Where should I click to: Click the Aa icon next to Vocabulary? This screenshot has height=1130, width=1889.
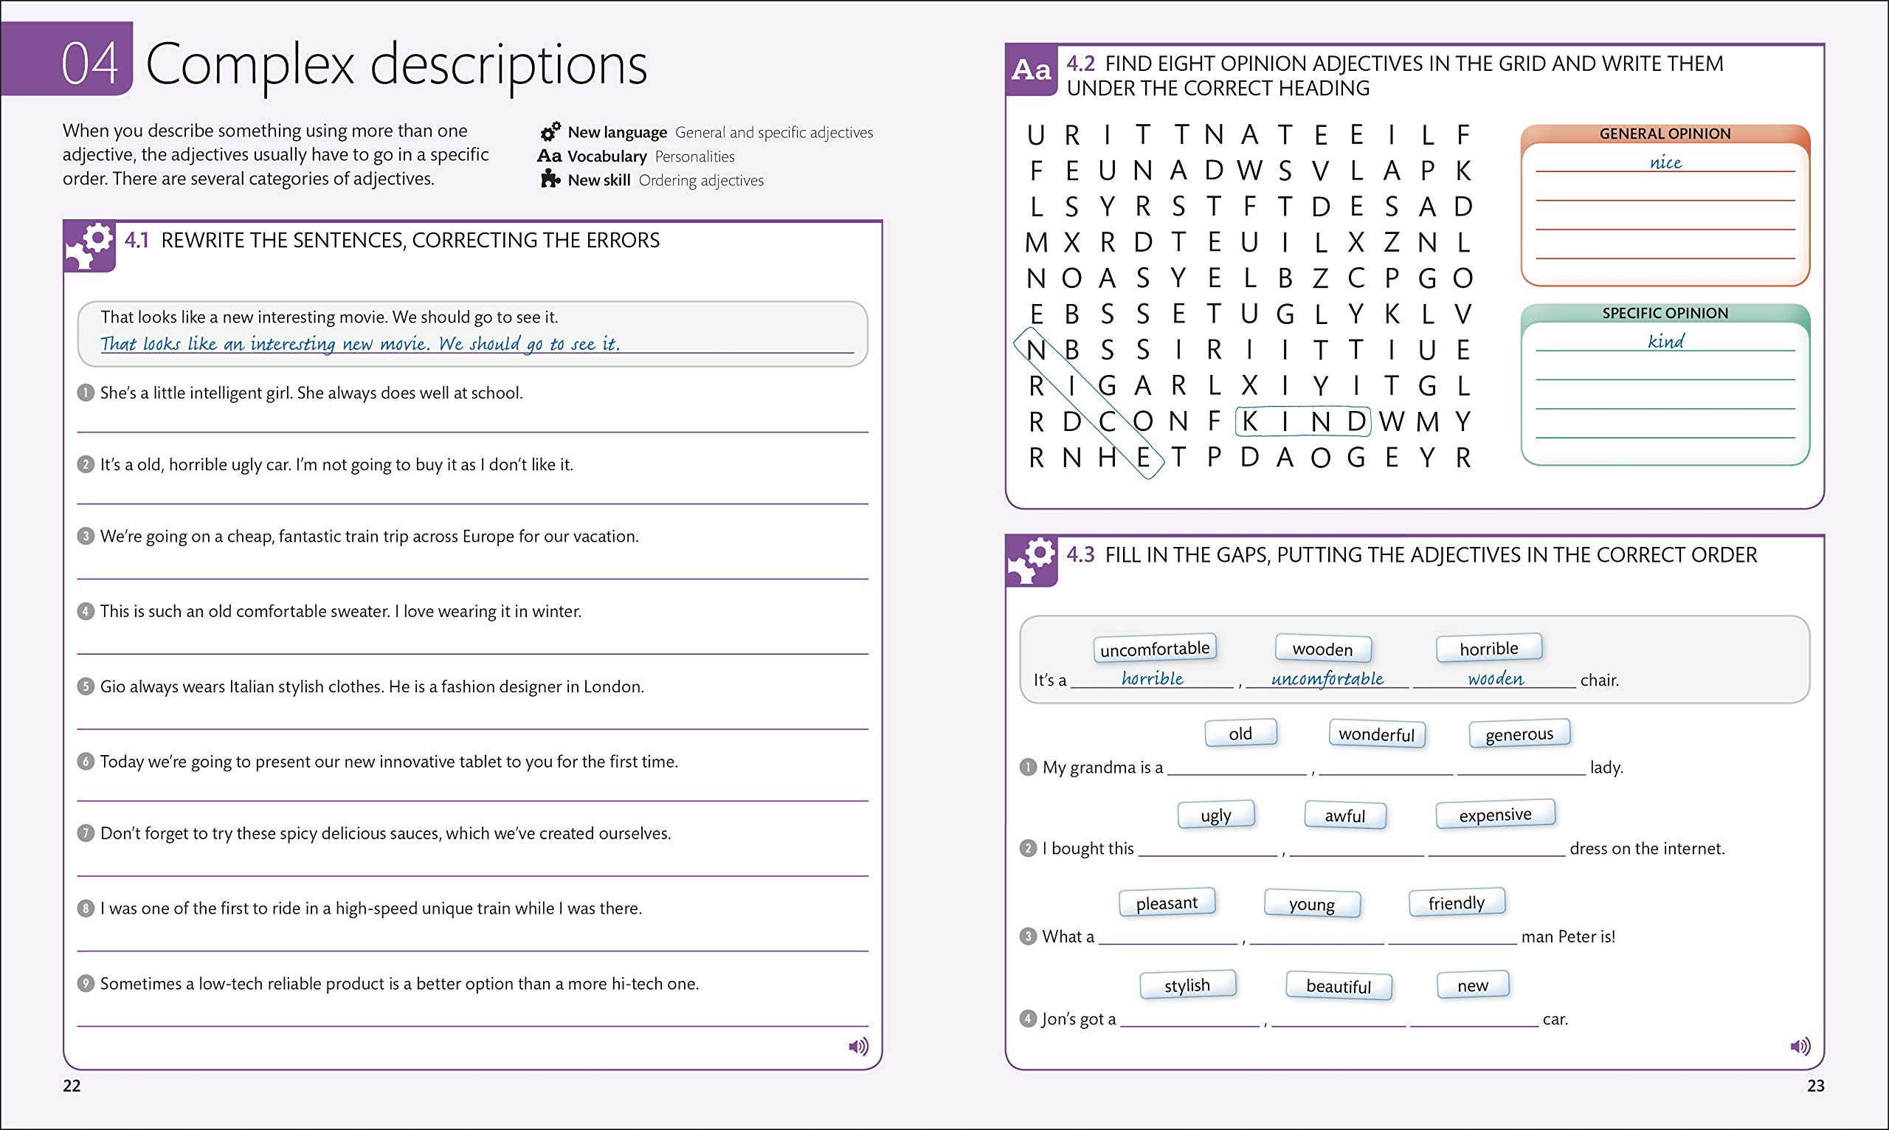(x=550, y=156)
